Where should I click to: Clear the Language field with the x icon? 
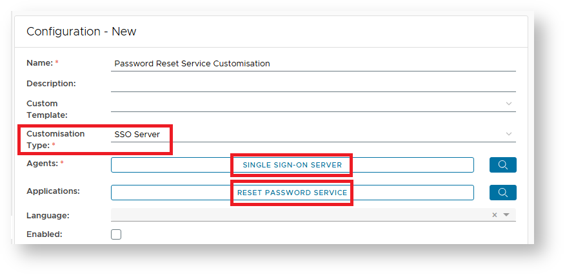point(495,215)
